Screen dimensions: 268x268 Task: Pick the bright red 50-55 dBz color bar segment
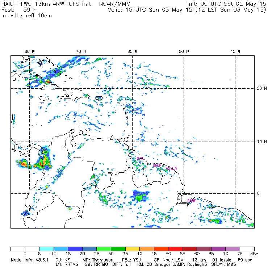pos(176,249)
